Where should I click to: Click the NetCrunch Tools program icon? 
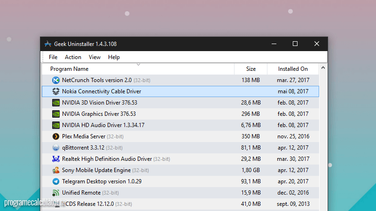56,80
